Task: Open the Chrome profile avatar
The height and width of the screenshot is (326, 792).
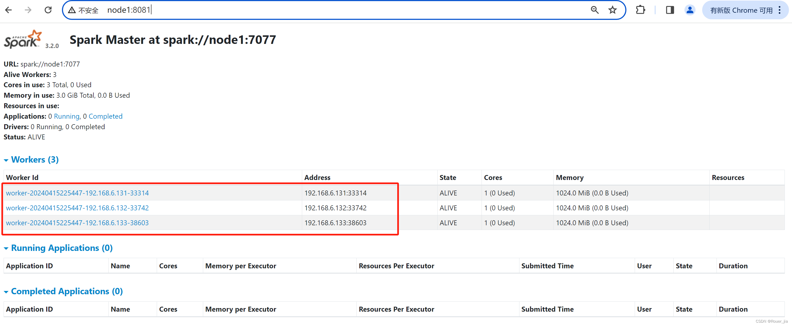Action: coord(690,10)
